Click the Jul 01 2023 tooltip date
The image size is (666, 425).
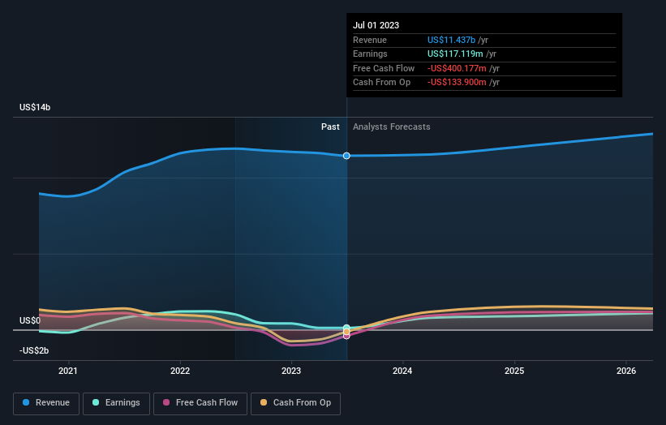376,25
